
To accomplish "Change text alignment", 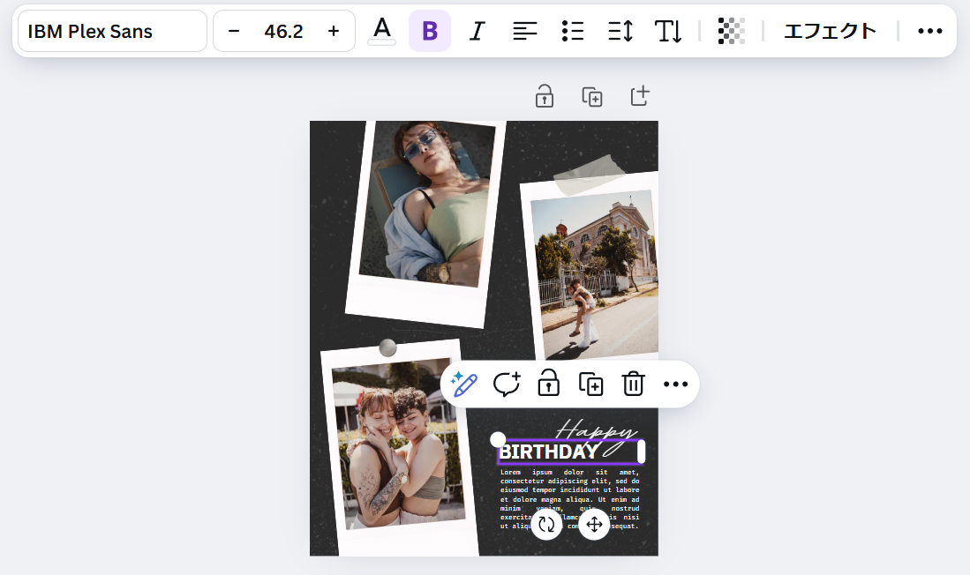I will (x=525, y=32).
